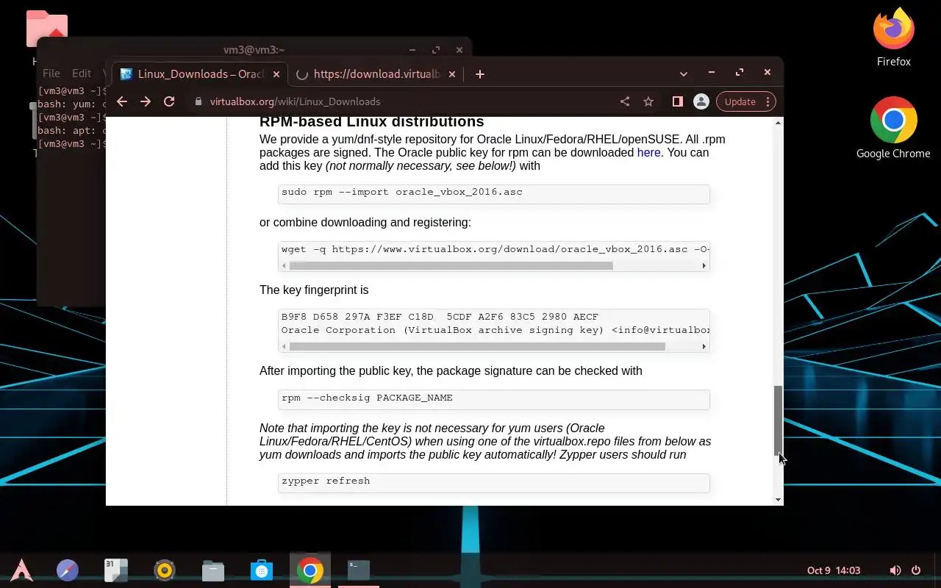The width and height of the screenshot is (941, 588).
Task: Share this page from address bar
Action: (x=625, y=101)
